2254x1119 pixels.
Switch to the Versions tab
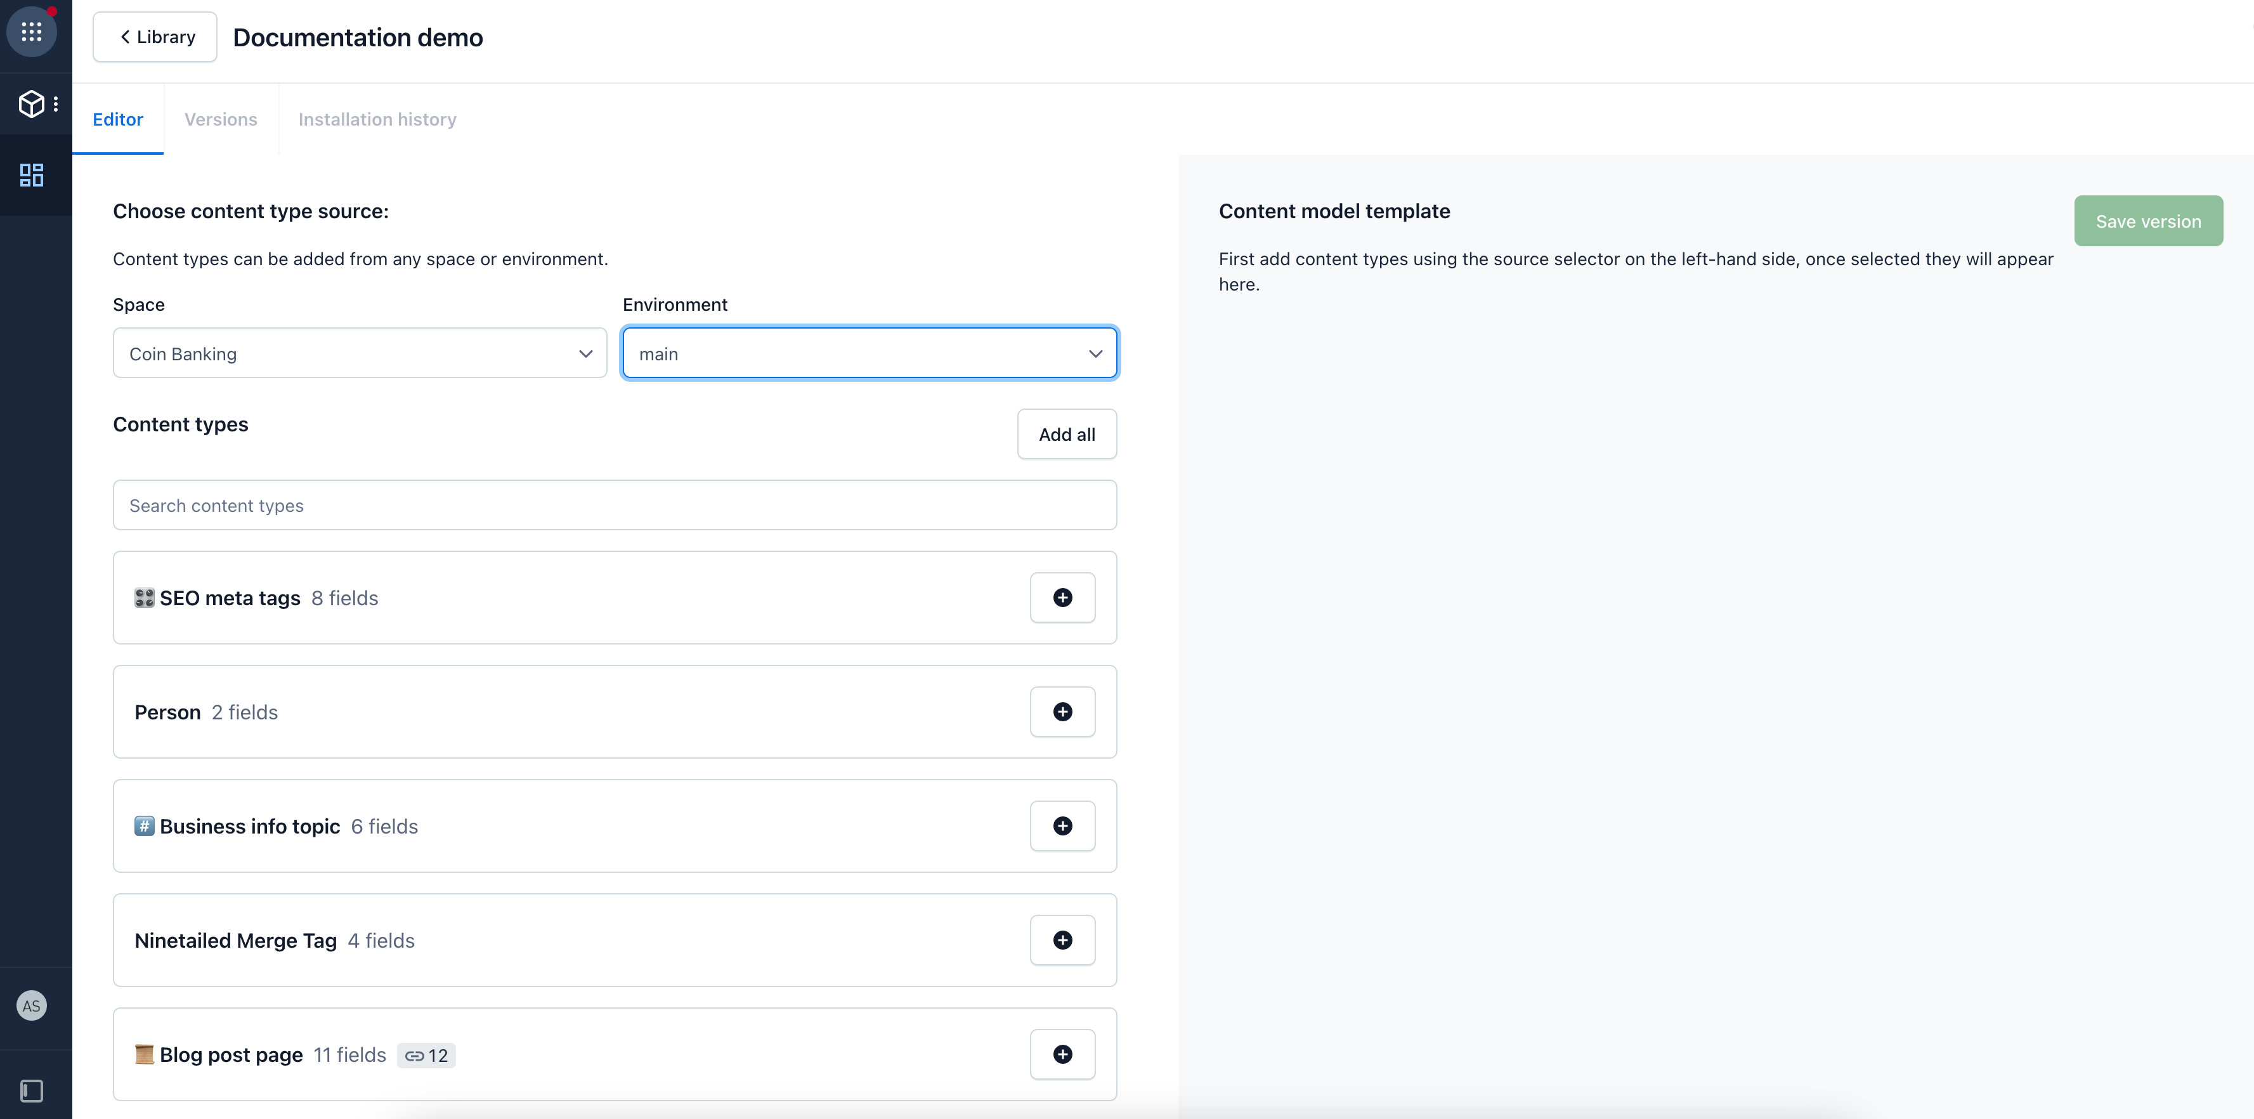pyautogui.click(x=221, y=119)
